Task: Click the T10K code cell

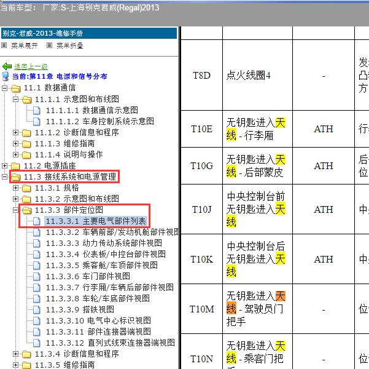Action: (x=201, y=259)
